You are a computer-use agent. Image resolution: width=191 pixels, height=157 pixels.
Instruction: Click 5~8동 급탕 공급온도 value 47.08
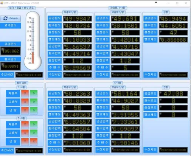[173, 94]
